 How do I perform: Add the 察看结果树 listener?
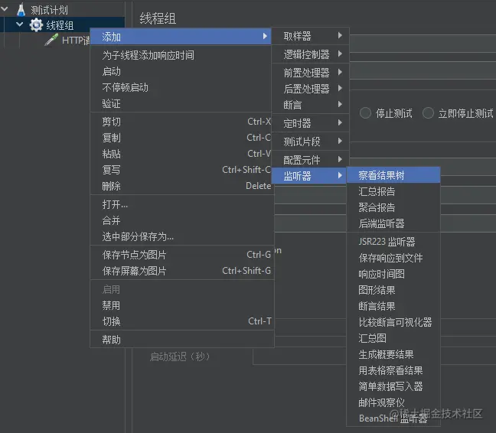[393, 175]
